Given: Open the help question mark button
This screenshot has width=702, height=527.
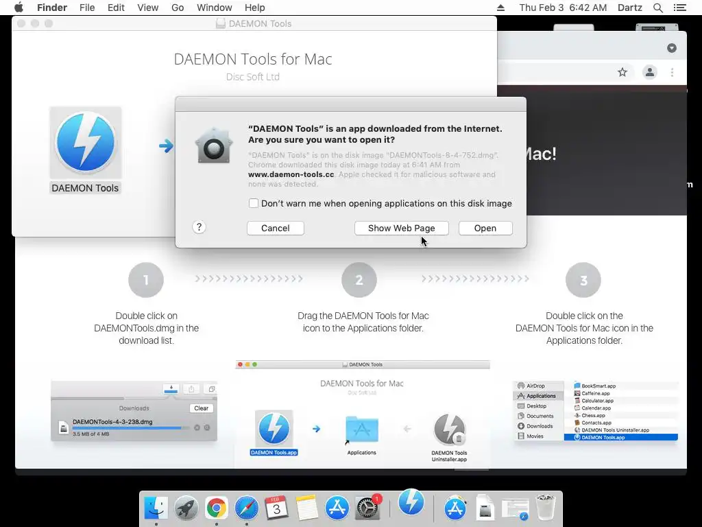Looking at the screenshot, I should [199, 227].
